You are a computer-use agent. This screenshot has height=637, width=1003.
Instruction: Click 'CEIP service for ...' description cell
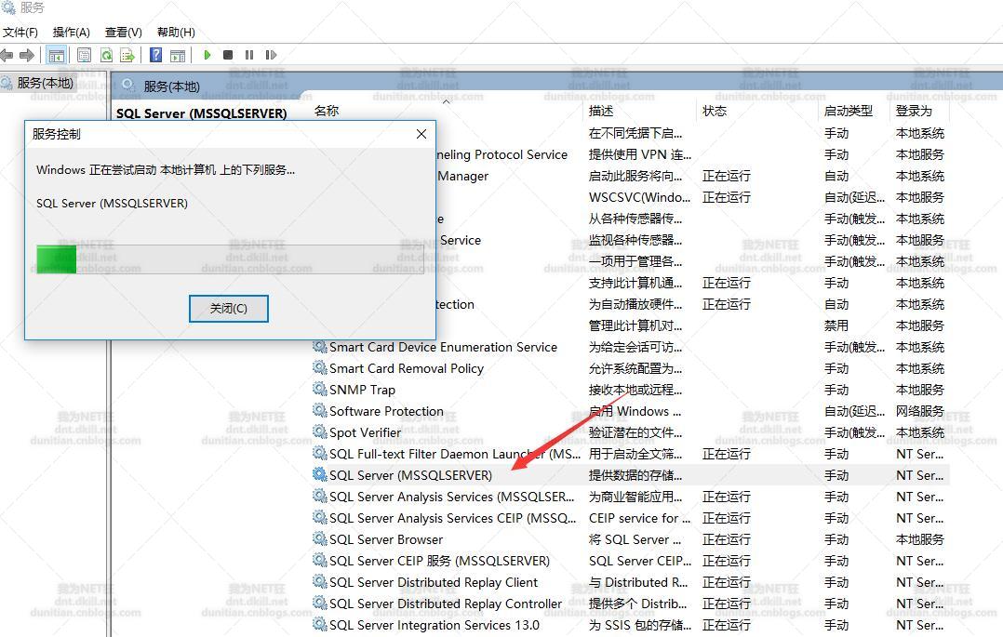coord(640,518)
